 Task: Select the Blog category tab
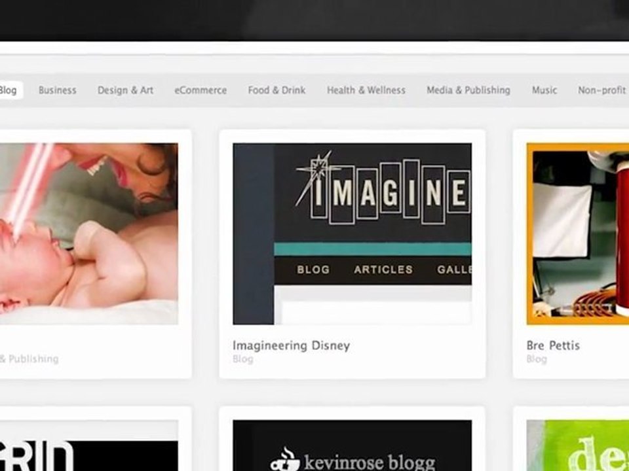(x=10, y=90)
